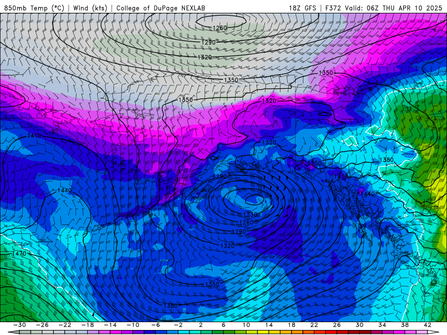Click the 34 color scale label
The height and width of the screenshot is (335, 447).
(382, 325)
